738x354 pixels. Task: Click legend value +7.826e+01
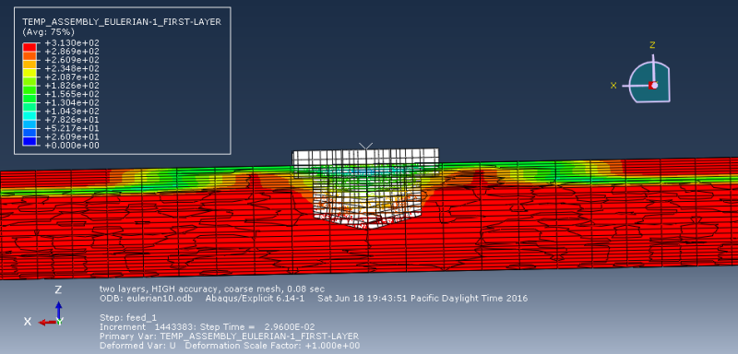[72, 120]
